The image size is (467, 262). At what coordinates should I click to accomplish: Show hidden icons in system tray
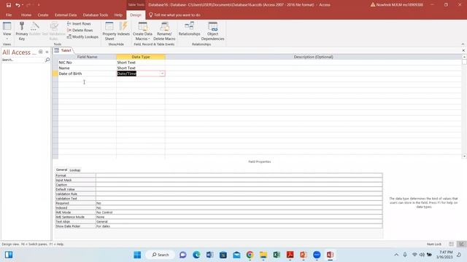coord(396,255)
